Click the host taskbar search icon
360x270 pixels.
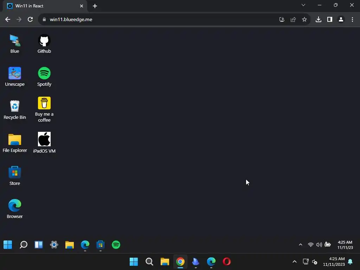pyautogui.click(x=149, y=262)
